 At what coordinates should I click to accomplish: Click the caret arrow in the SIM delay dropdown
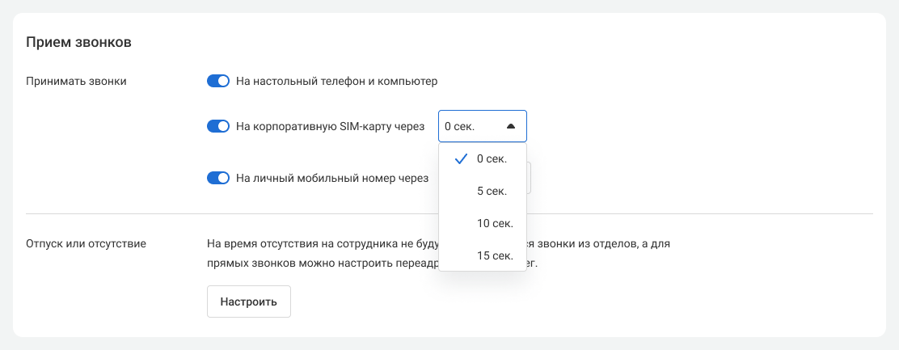coord(510,127)
